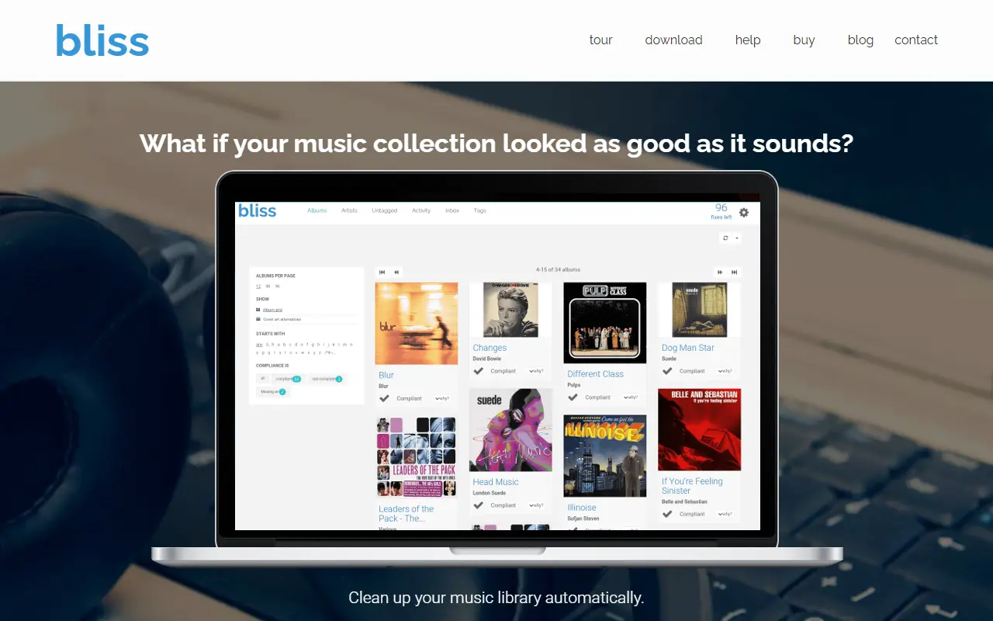Image resolution: width=993 pixels, height=621 pixels.
Task: Select the Illinoise album cover
Action: [x=605, y=456]
